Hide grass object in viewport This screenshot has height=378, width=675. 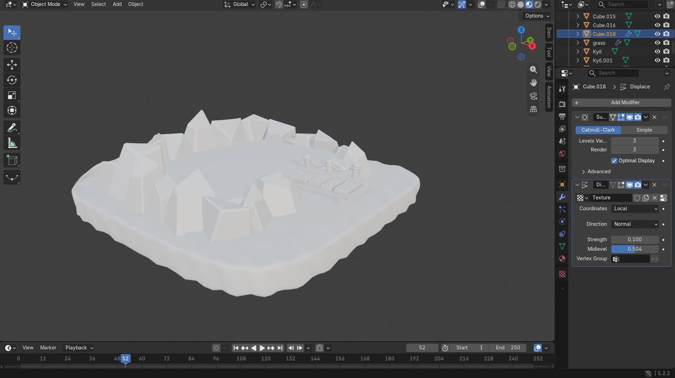[658, 43]
